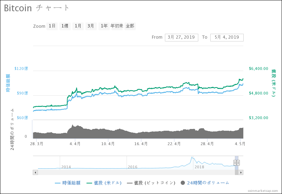Select the 1週 zoom button
This screenshot has height=194, width=282.
[x=65, y=26]
